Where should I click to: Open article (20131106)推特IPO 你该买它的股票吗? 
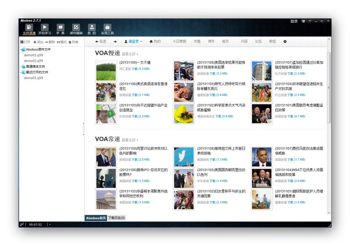143,172
